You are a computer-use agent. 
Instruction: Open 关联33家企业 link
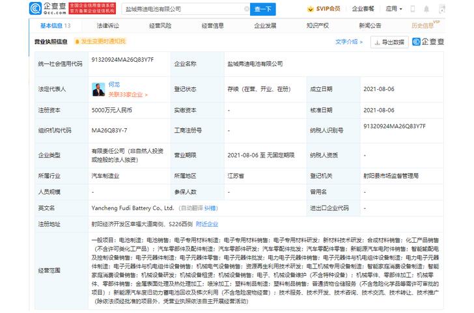(x=128, y=94)
